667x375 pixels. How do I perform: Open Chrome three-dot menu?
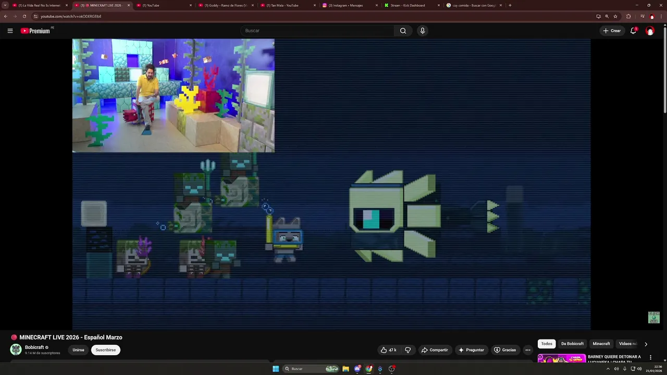[662, 16]
